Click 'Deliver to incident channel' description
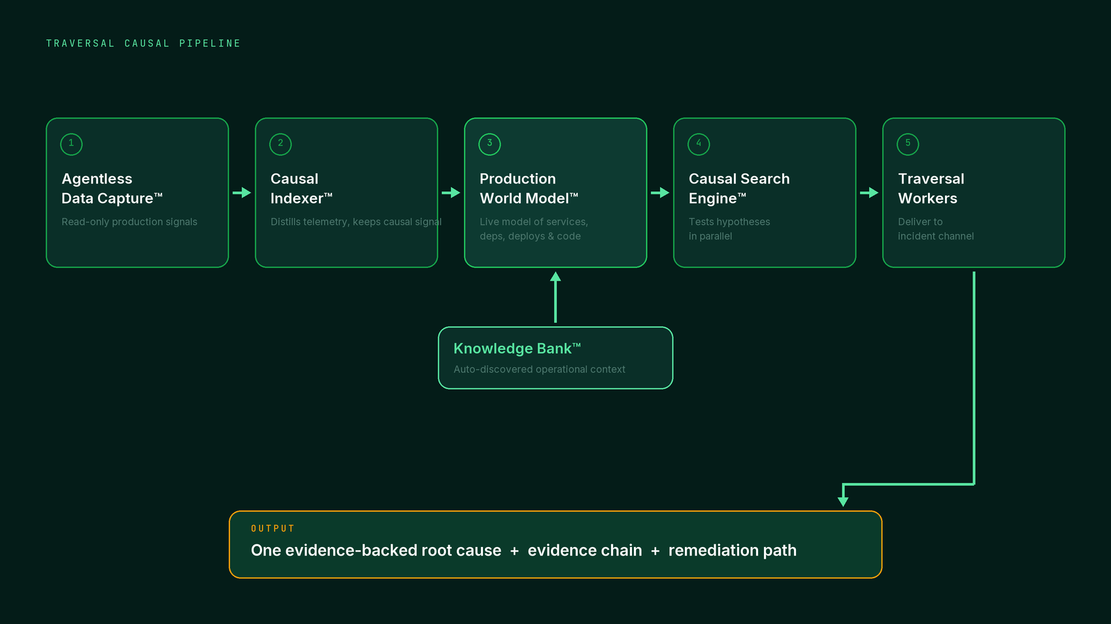This screenshot has height=624, width=1111. [936, 229]
